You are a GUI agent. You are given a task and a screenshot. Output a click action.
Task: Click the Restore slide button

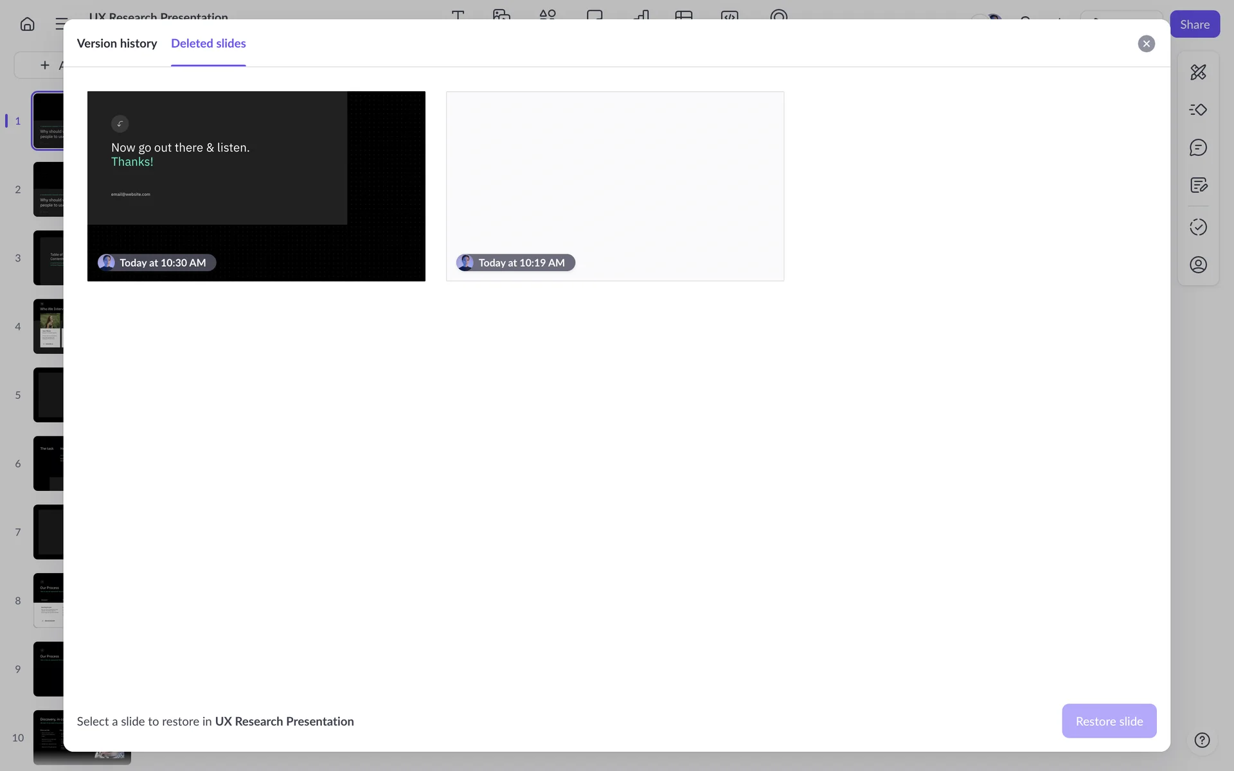point(1109,721)
